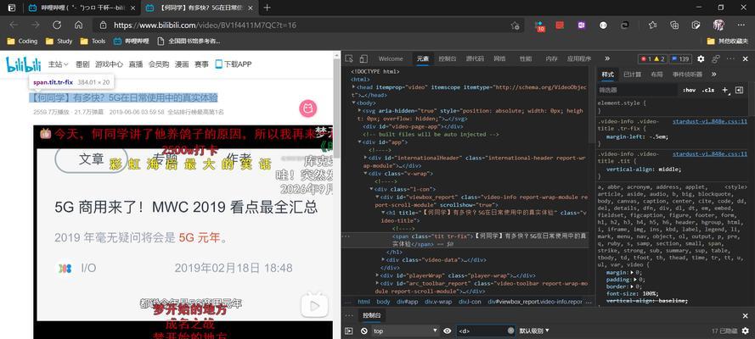Toggle :hov element state panel
The height and width of the screenshot is (339, 755).
(x=689, y=90)
